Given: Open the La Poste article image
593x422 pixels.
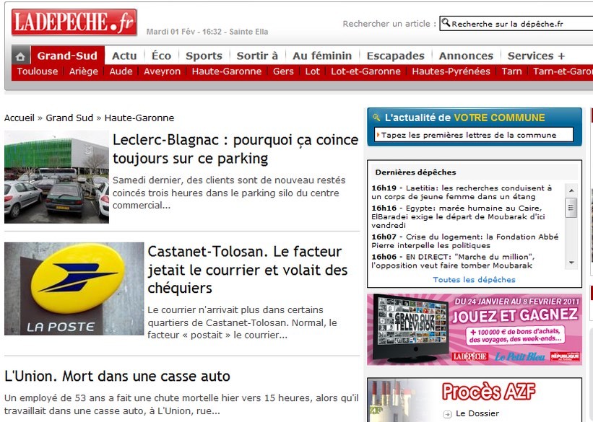Looking at the screenshot, I should [74, 289].
